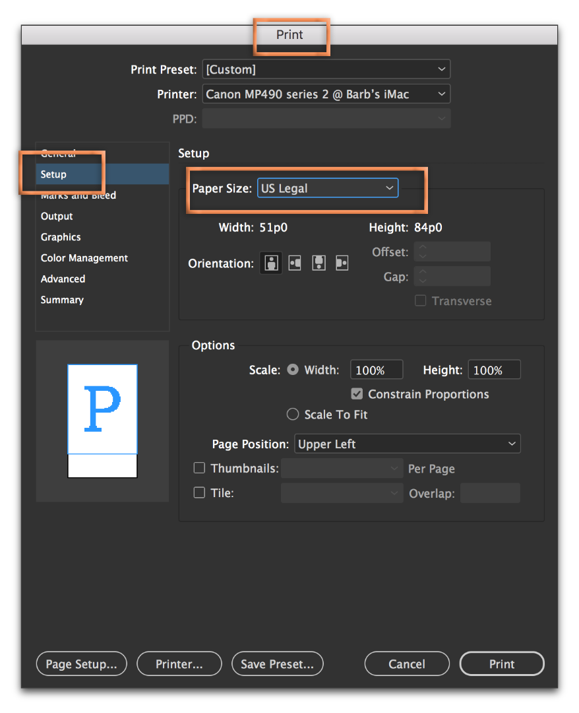Image resolution: width=579 pixels, height=713 pixels.
Task: Switch to the Output section
Action: tap(57, 217)
